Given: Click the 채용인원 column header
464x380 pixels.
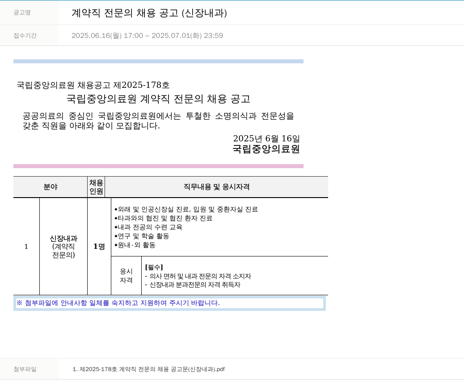Looking at the screenshot, I should [96, 187].
